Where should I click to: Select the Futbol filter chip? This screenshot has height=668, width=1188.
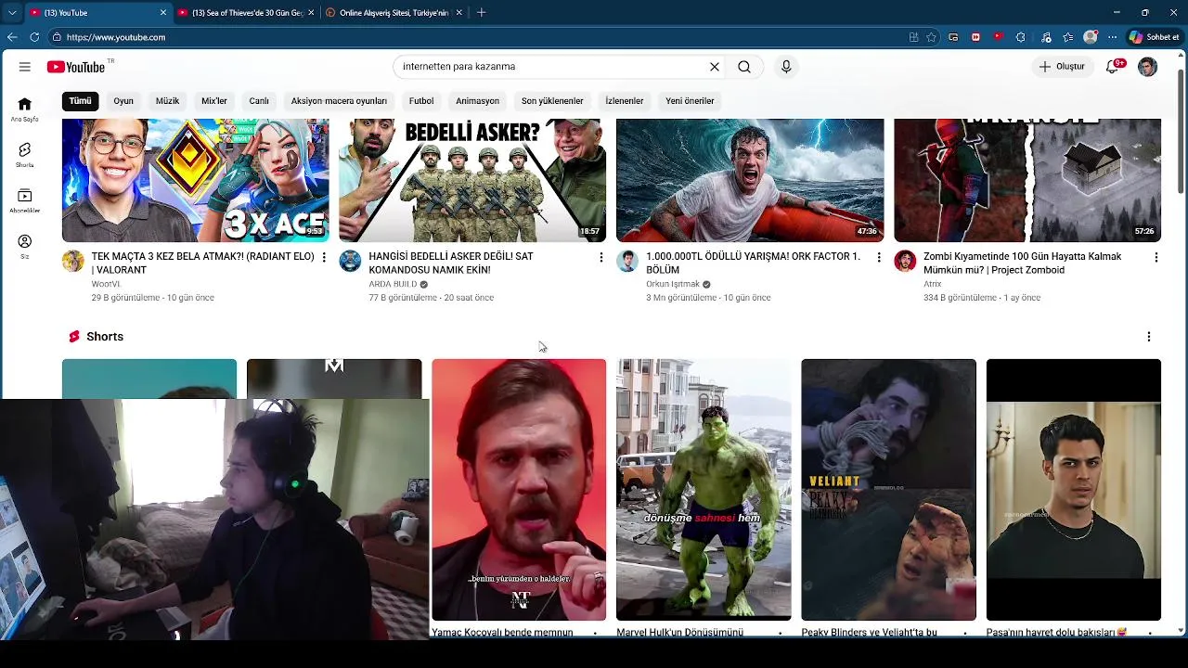(421, 101)
